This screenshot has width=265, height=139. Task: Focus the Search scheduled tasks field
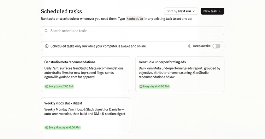pyautogui.click(x=132, y=31)
